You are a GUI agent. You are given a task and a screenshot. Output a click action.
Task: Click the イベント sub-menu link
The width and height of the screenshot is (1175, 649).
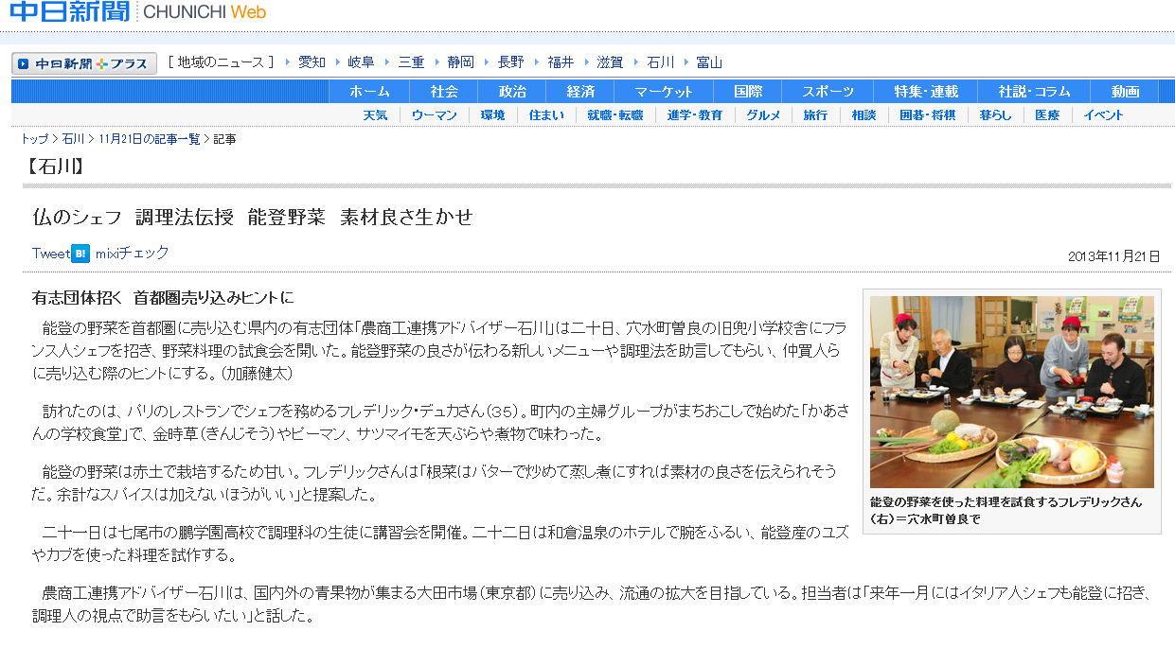1103,115
